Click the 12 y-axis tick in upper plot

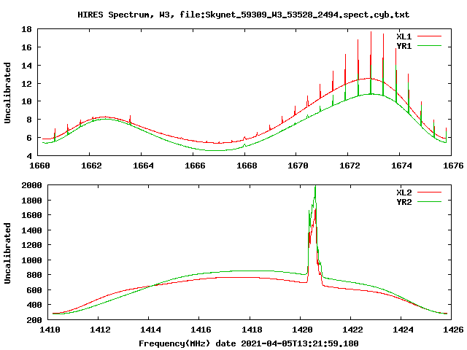(x=26, y=84)
